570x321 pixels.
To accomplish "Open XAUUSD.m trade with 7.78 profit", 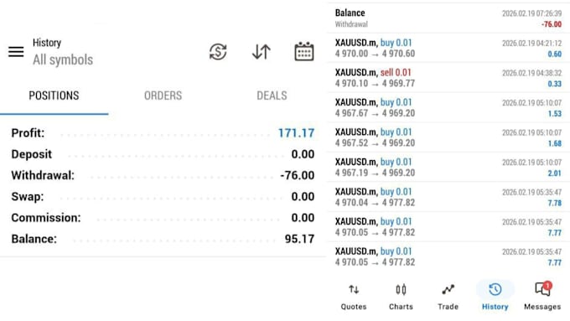I will click(448, 197).
